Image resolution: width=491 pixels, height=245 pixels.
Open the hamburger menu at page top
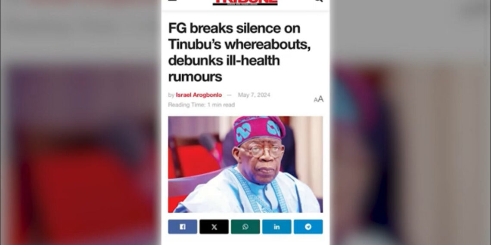[x=172, y=0]
